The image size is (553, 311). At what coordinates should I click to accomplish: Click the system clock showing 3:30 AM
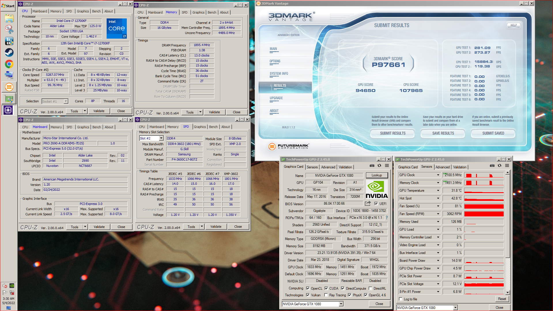pyautogui.click(x=8, y=299)
